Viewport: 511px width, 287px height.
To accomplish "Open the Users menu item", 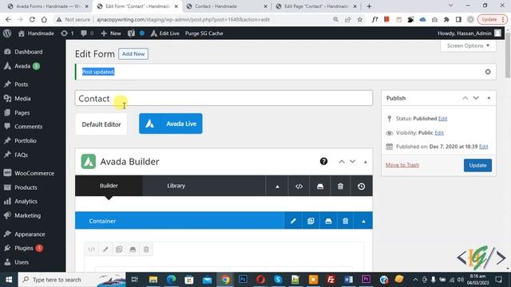I will (x=22, y=262).
